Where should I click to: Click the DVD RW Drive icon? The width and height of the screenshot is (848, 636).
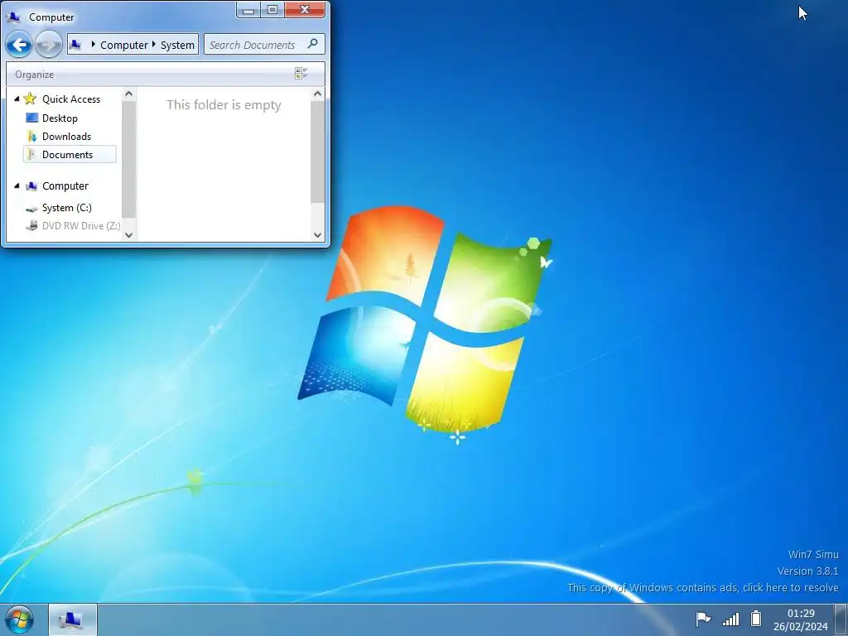click(32, 225)
